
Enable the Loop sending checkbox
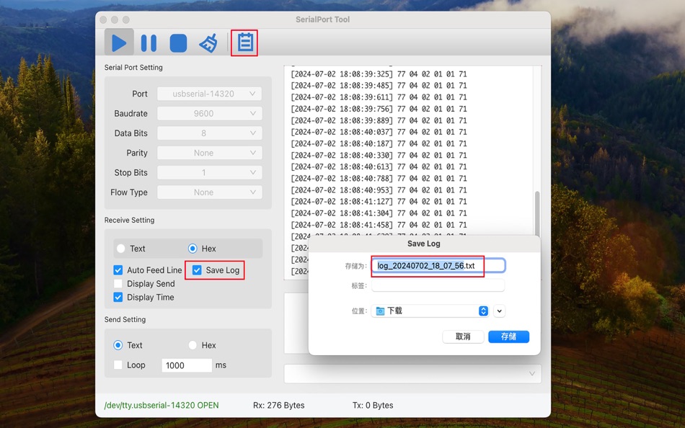(120, 365)
